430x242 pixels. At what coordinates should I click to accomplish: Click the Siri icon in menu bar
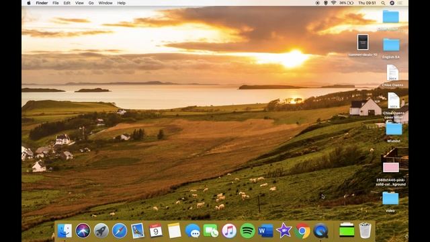pos(392,3)
